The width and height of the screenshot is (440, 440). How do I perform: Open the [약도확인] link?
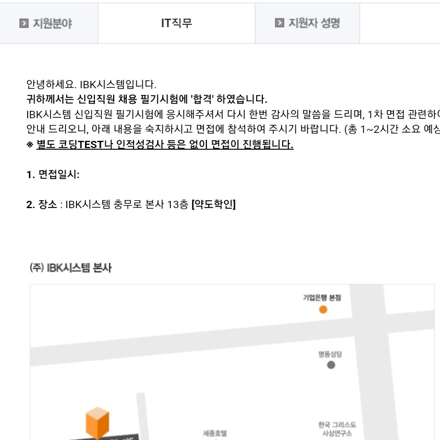tap(214, 204)
